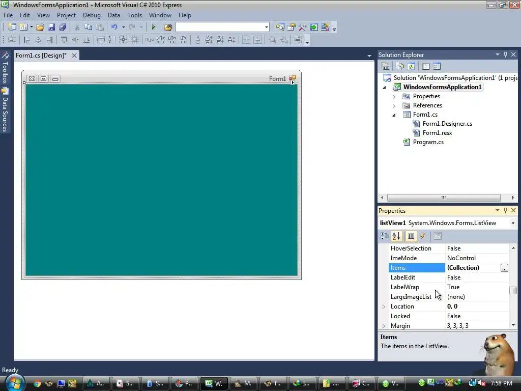Open the Edit menu
Viewport: 521px width, 391px height.
click(25, 15)
